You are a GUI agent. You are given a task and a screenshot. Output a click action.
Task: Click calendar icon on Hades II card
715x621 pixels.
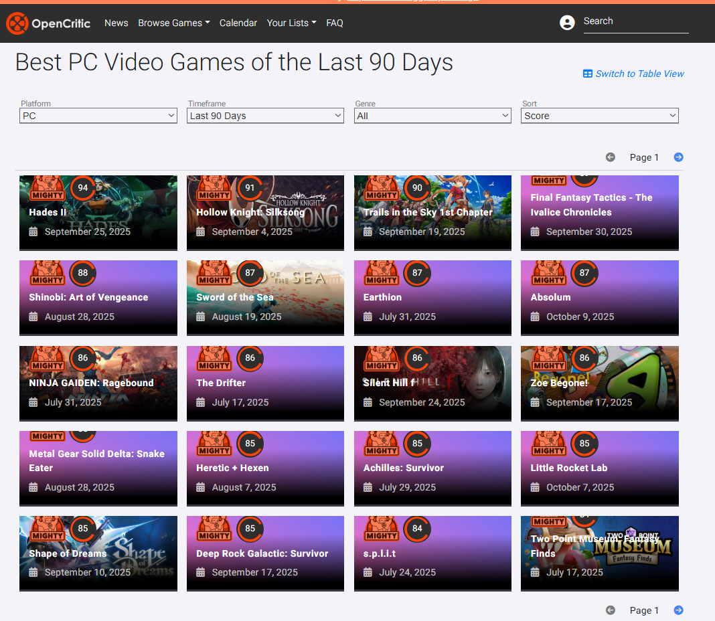tap(33, 232)
